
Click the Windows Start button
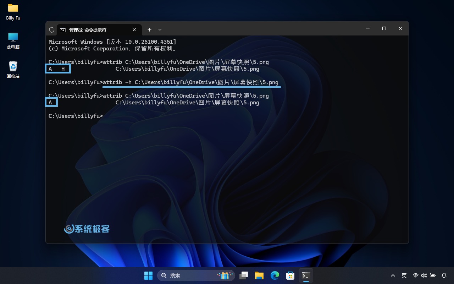(148, 275)
